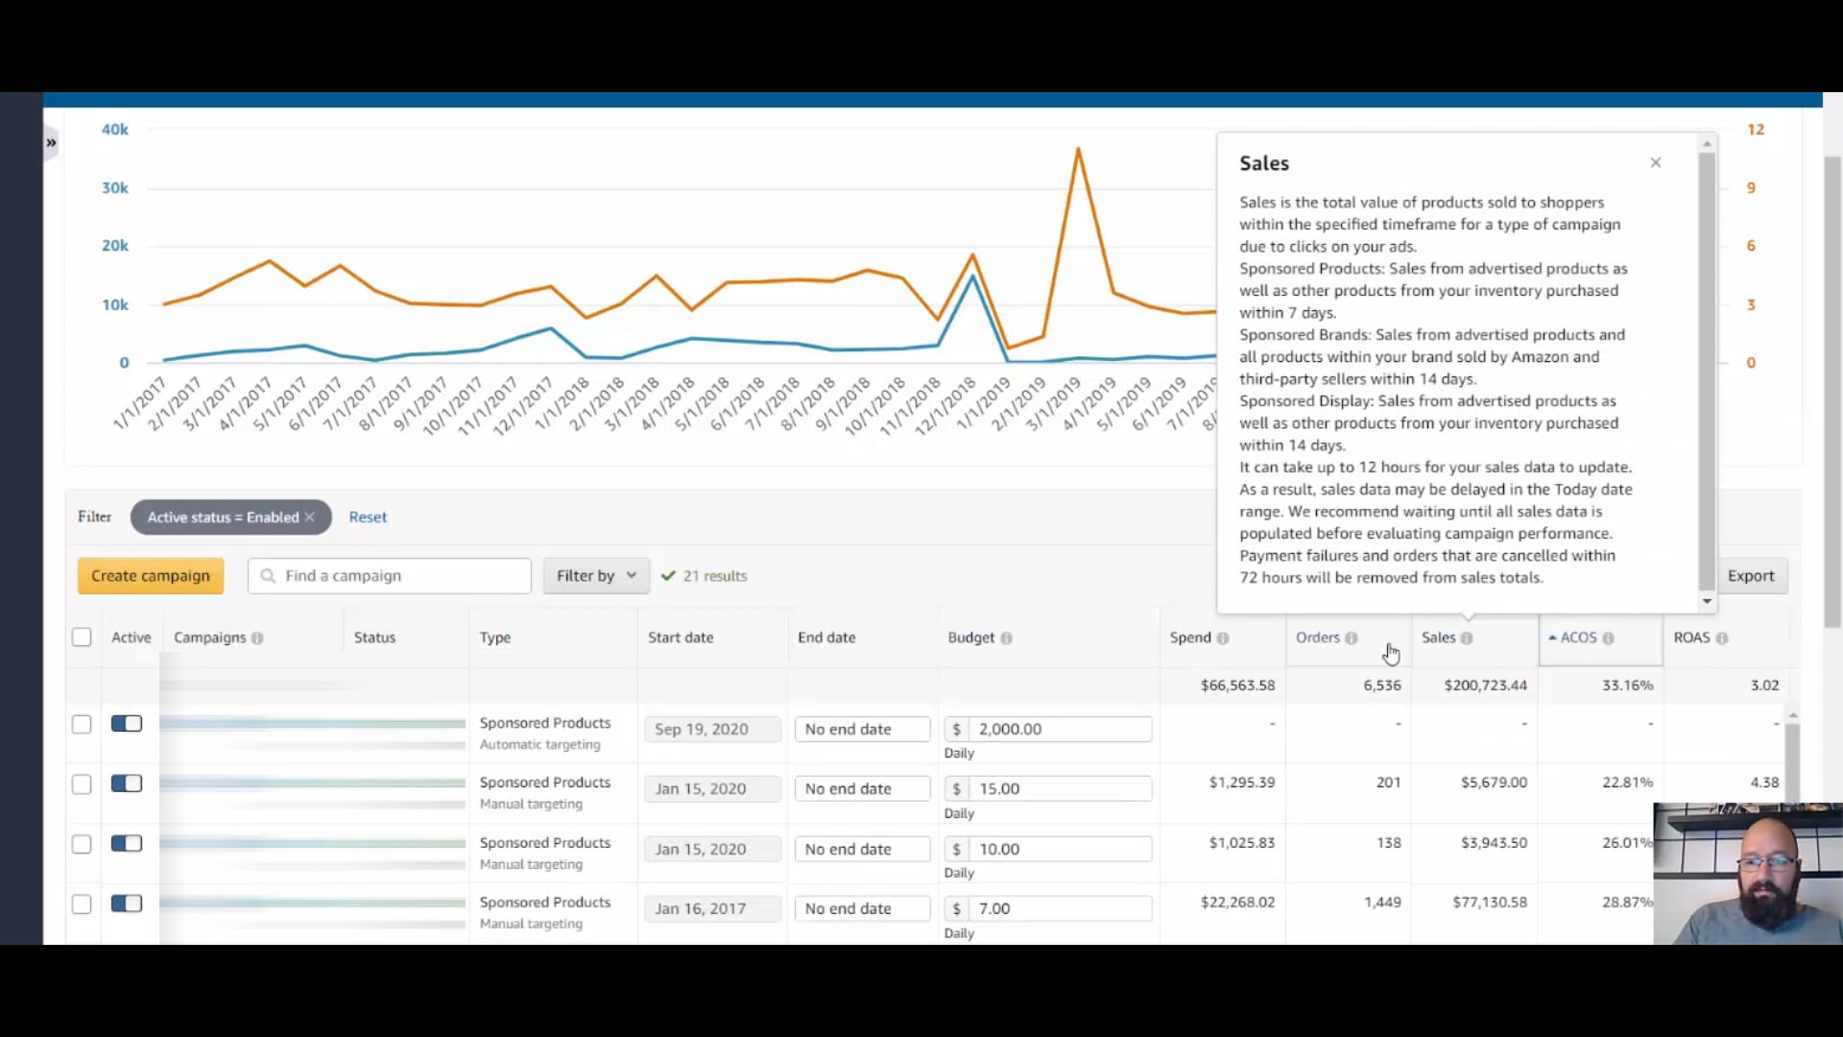Sort table by the Orders column header
1843x1037 pixels.
[x=1317, y=638]
